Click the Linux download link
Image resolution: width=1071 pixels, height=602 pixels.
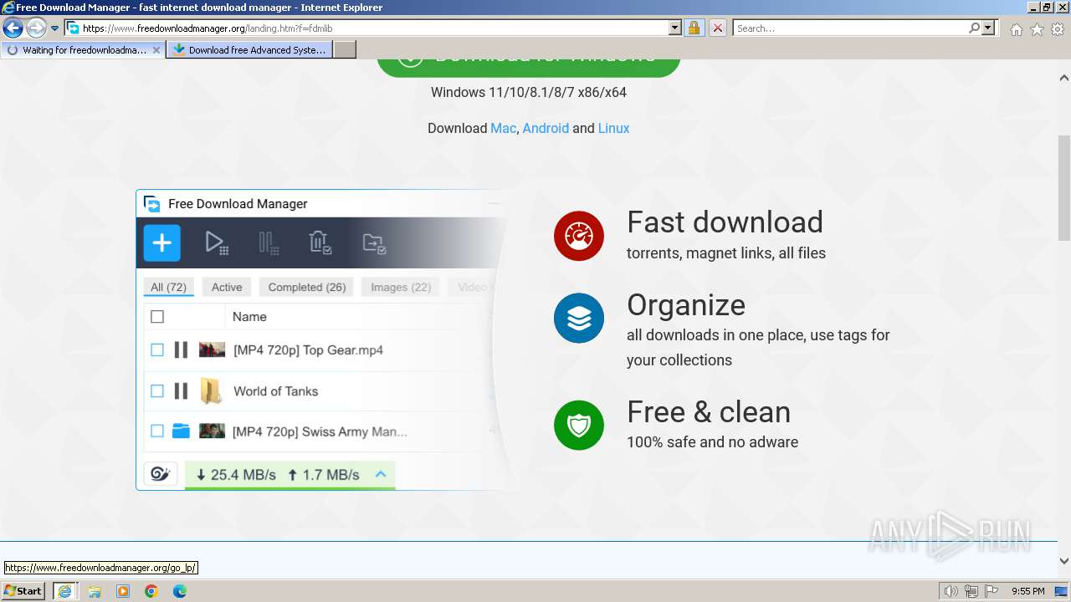613,128
